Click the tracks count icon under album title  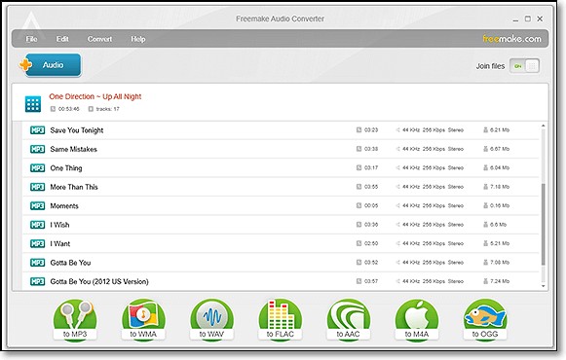tap(91, 109)
